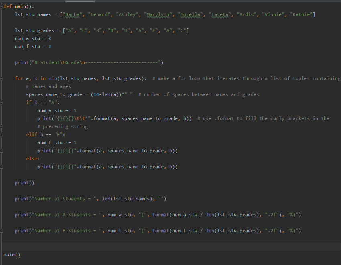Click the '(14-len(a))' expression
Image resolution: width=341 pixels, height=265 pixels.
[106, 94]
